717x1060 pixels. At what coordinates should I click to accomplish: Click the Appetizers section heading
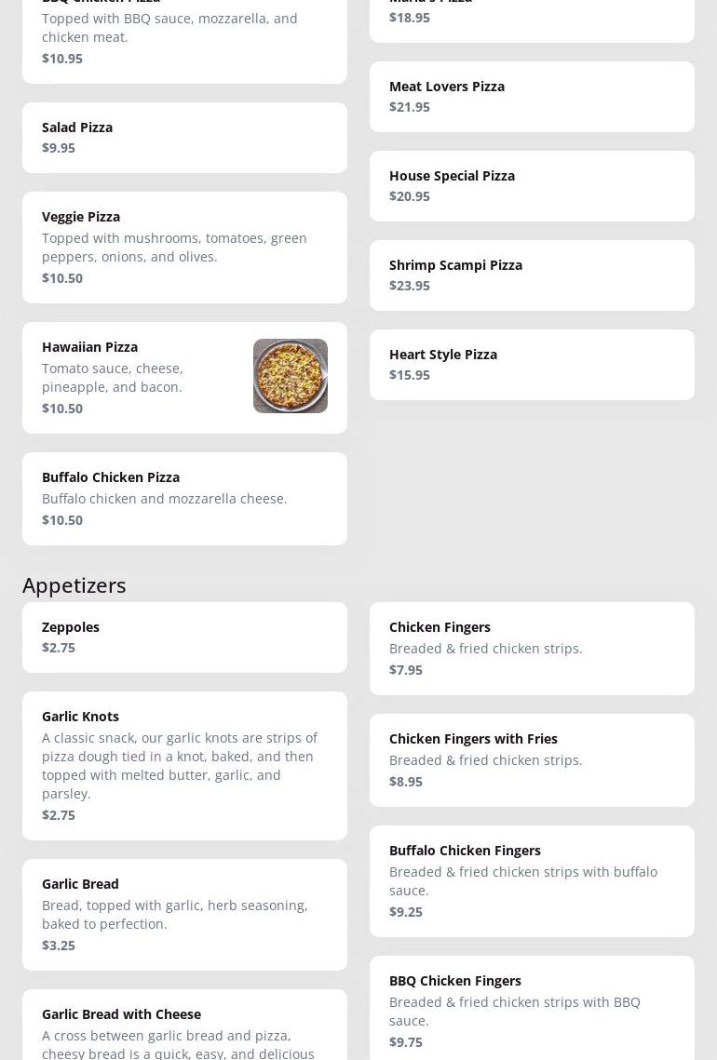tap(74, 585)
